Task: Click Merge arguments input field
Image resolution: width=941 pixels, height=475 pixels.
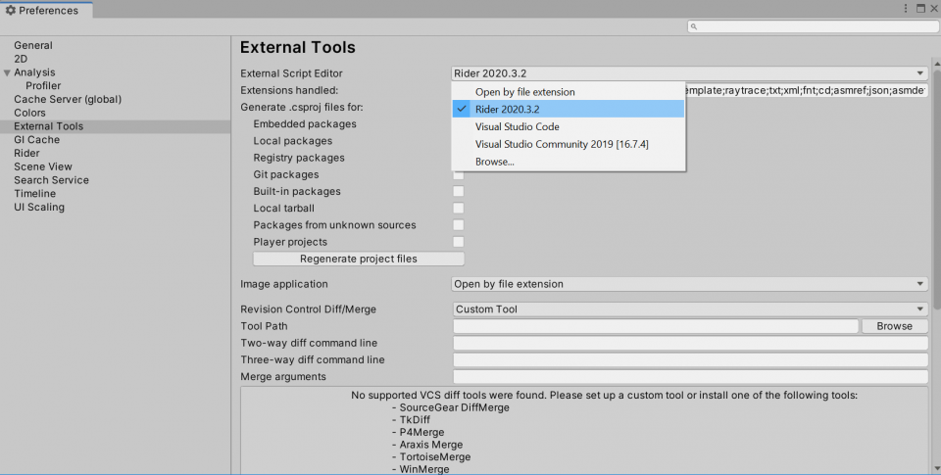Action: (x=690, y=377)
